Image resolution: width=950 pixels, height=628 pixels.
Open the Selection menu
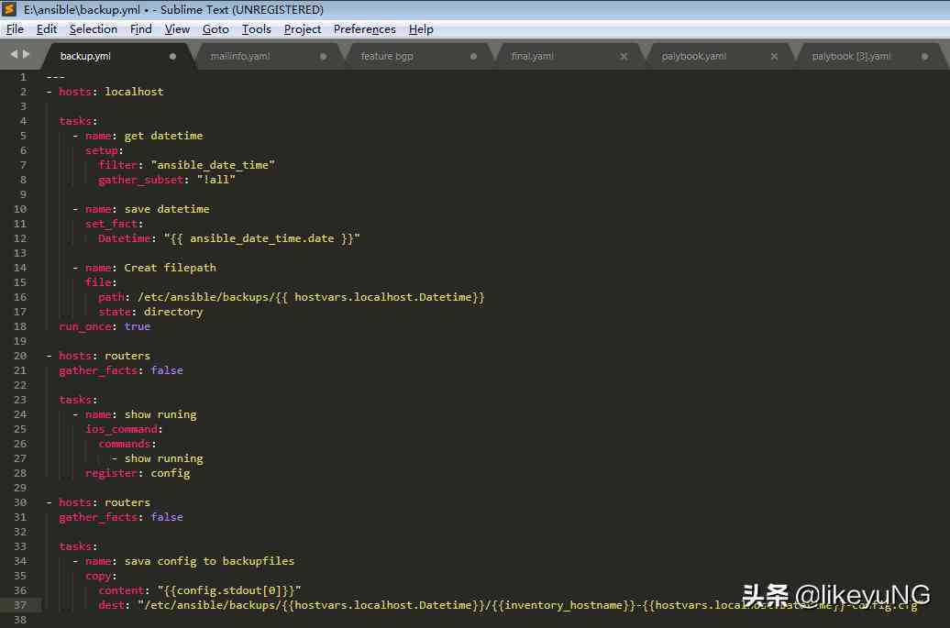[x=94, y=29]
